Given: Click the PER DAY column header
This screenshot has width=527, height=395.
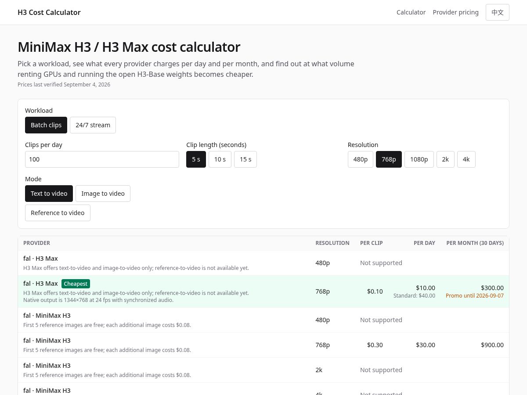Looking at the screenshot, I should pyautogui.click(x=424, y=243).
